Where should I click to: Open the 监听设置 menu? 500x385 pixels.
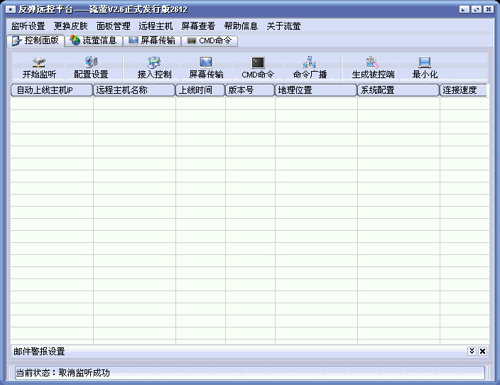28,26
